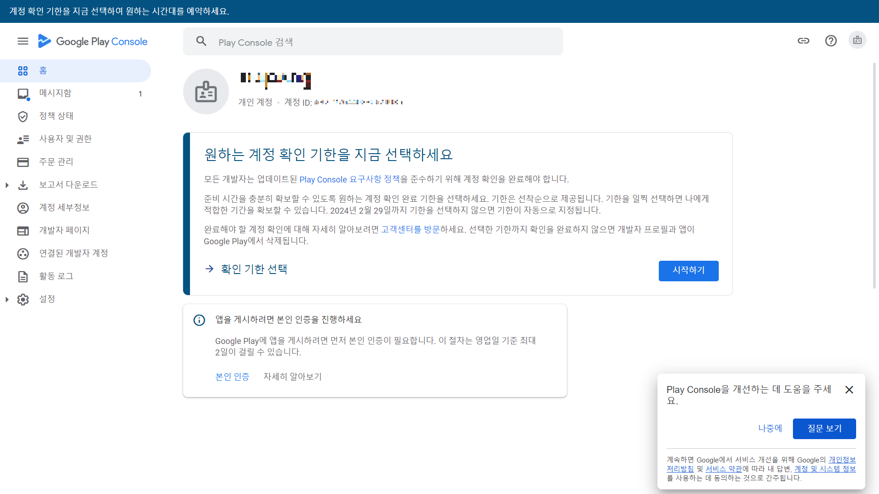Open the help question mark icon
This screenshot has height=494, width=879.
(x=831, y=41)
